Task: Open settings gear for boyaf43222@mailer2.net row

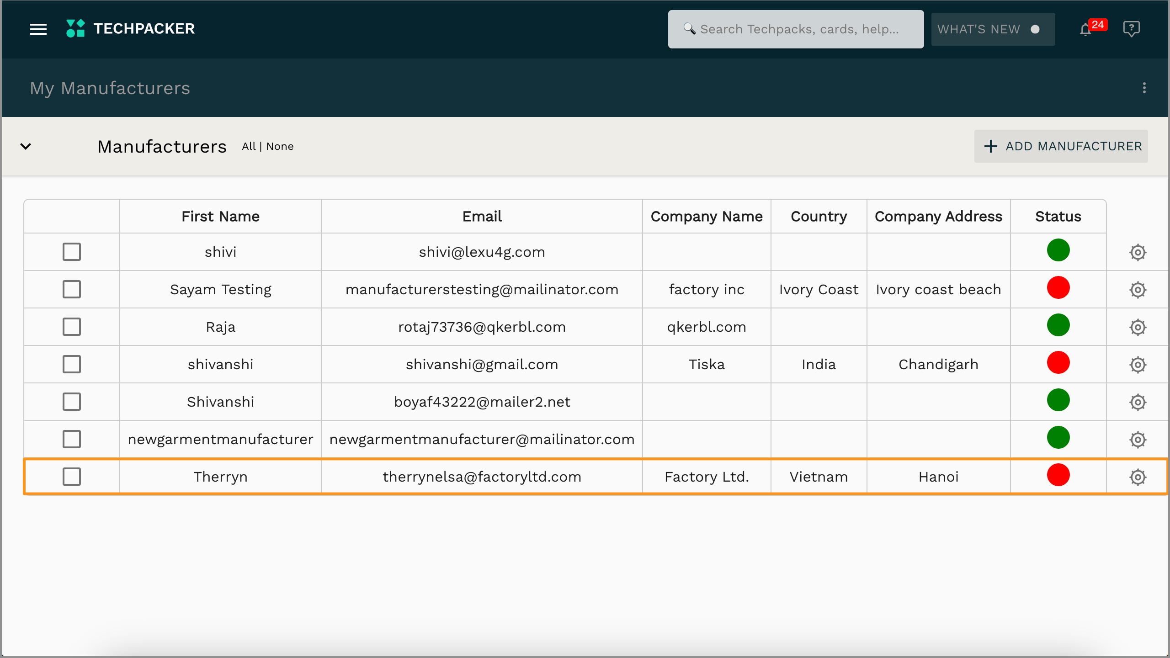Action: 1138,402
